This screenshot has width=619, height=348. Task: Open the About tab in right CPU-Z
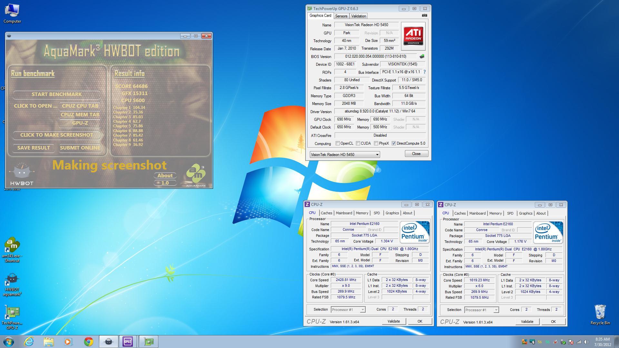(x=541, y=213)
